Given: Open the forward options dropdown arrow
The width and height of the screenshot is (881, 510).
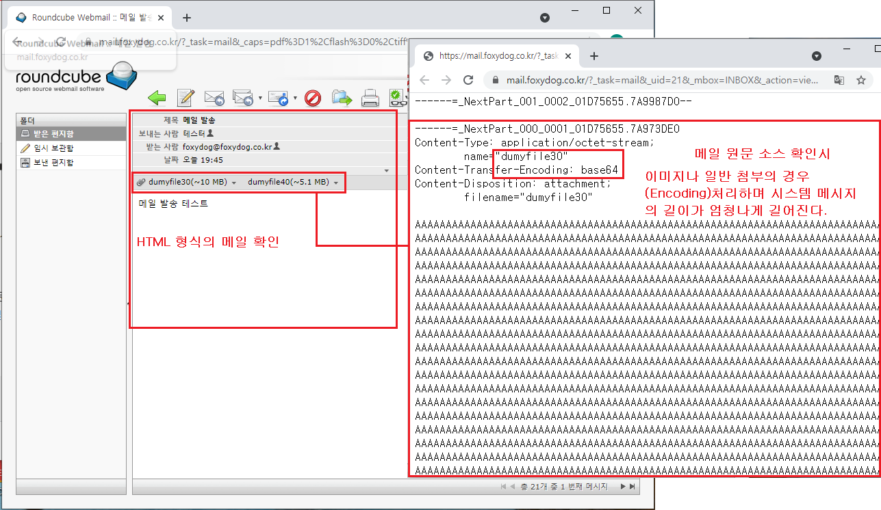Looking at the screenshot, I should tap(295, 98).
